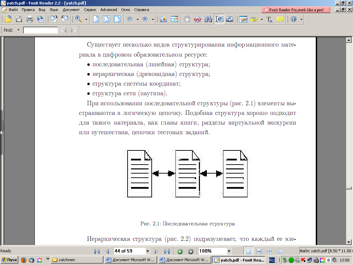353x265 pixels.
Task: Select the Snapshot camera tool
Action: [x=230, y=19]
